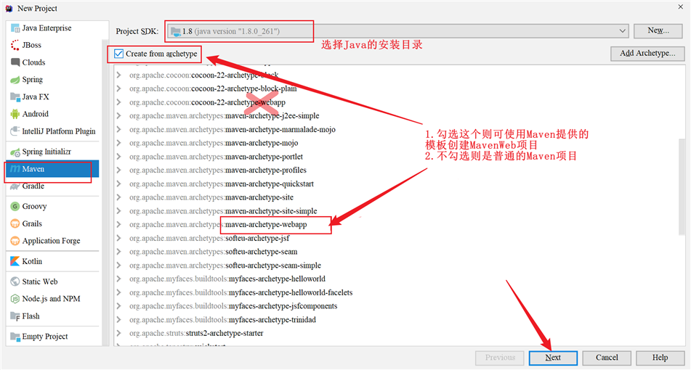The height and width of the screenshot is (370, 691).
Task: Click the Static Web globe icon
Action: click(15, 281)
